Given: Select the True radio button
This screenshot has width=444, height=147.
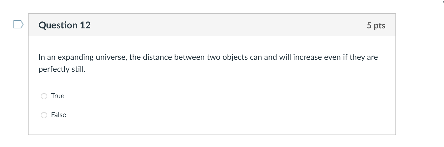Looking at the screenshot, I should point(44,96).
